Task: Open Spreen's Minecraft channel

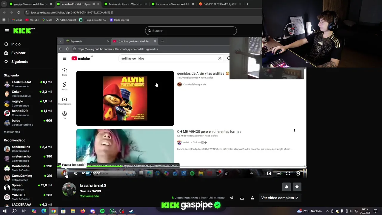Action: coord(28,187)
